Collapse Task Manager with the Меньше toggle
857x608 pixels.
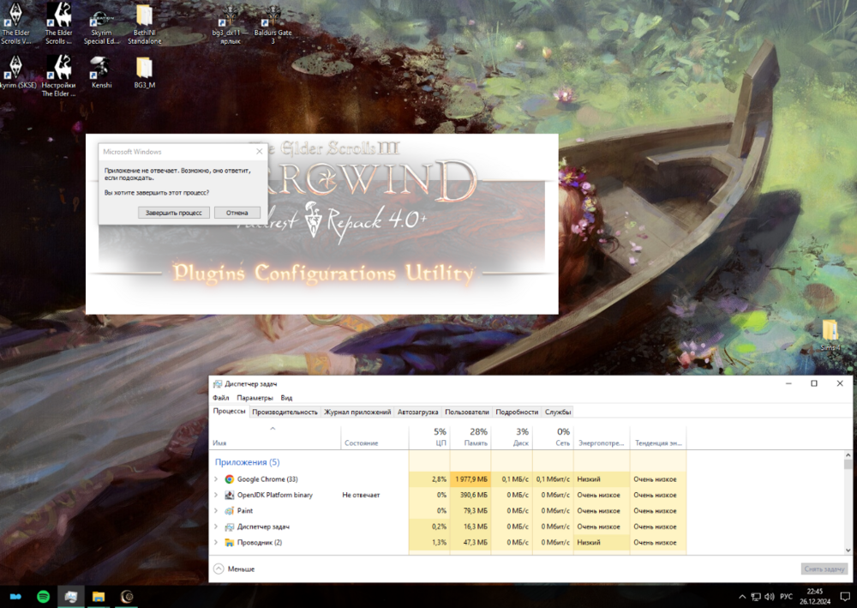point(233,569)
